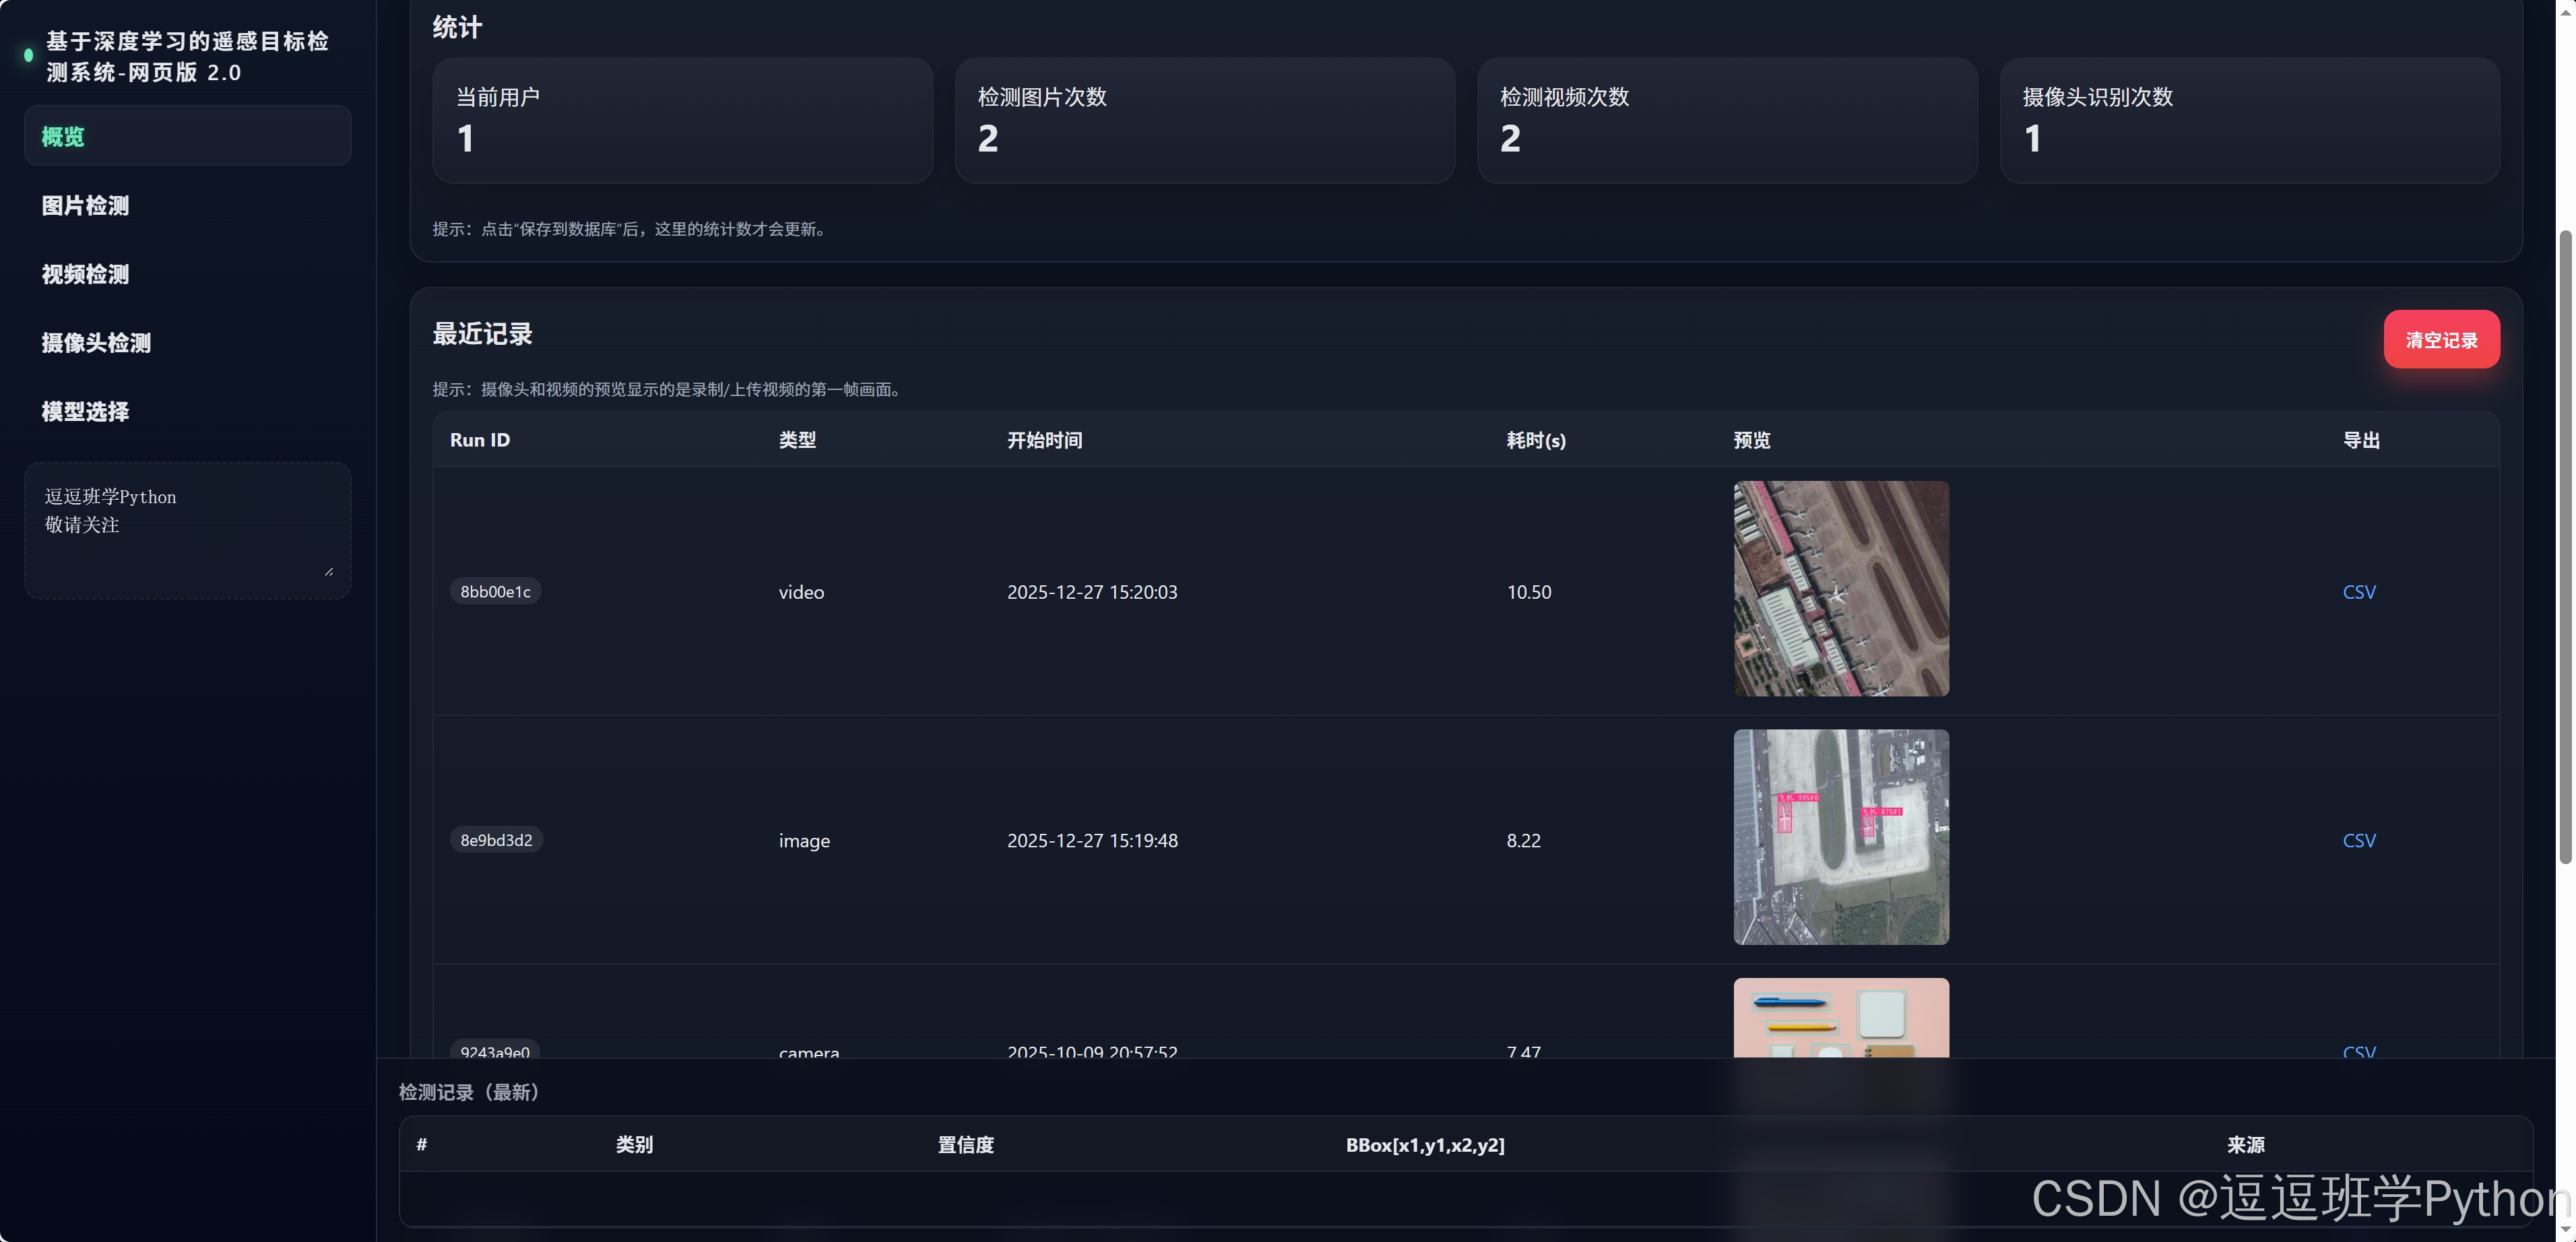Grab the text area resize handle corner

click(x=329, y=571)
